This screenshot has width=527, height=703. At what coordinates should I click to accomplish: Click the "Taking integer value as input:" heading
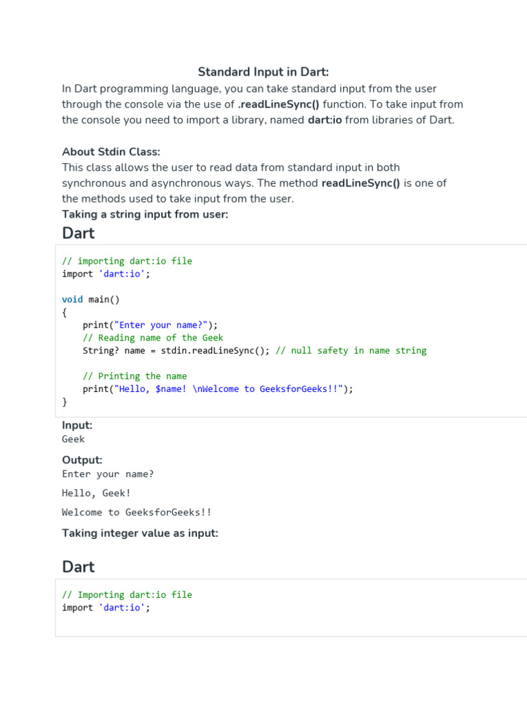[x=140, y=533]
